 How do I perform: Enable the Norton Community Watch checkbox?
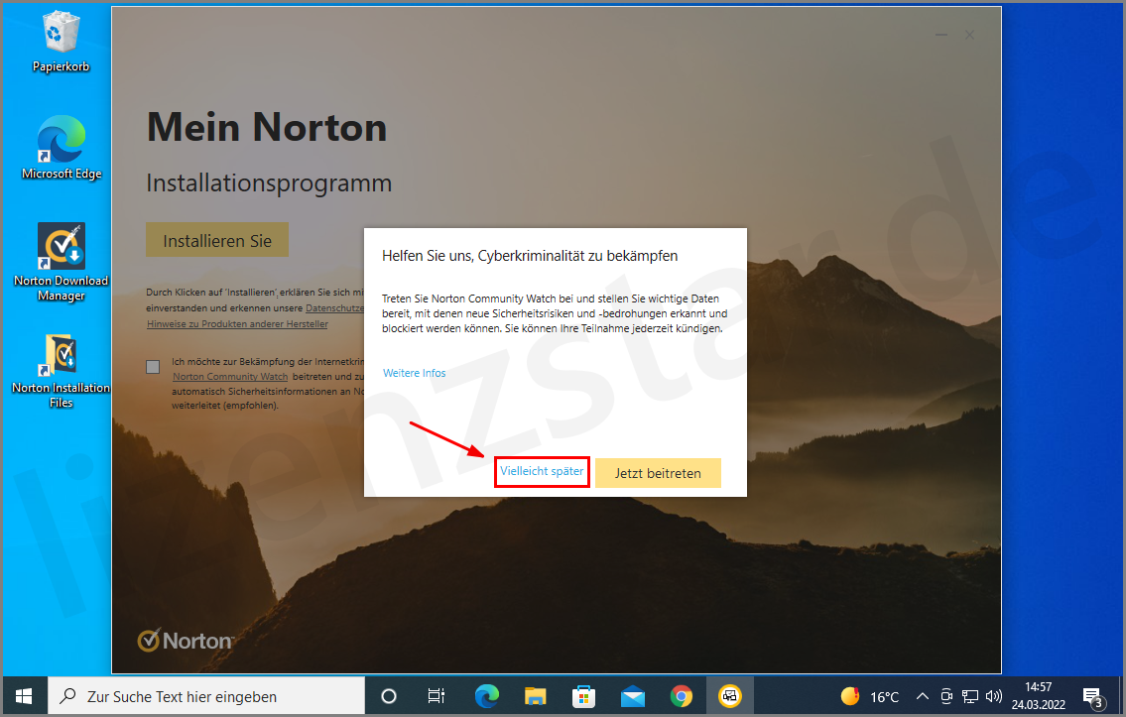[153, 366]
